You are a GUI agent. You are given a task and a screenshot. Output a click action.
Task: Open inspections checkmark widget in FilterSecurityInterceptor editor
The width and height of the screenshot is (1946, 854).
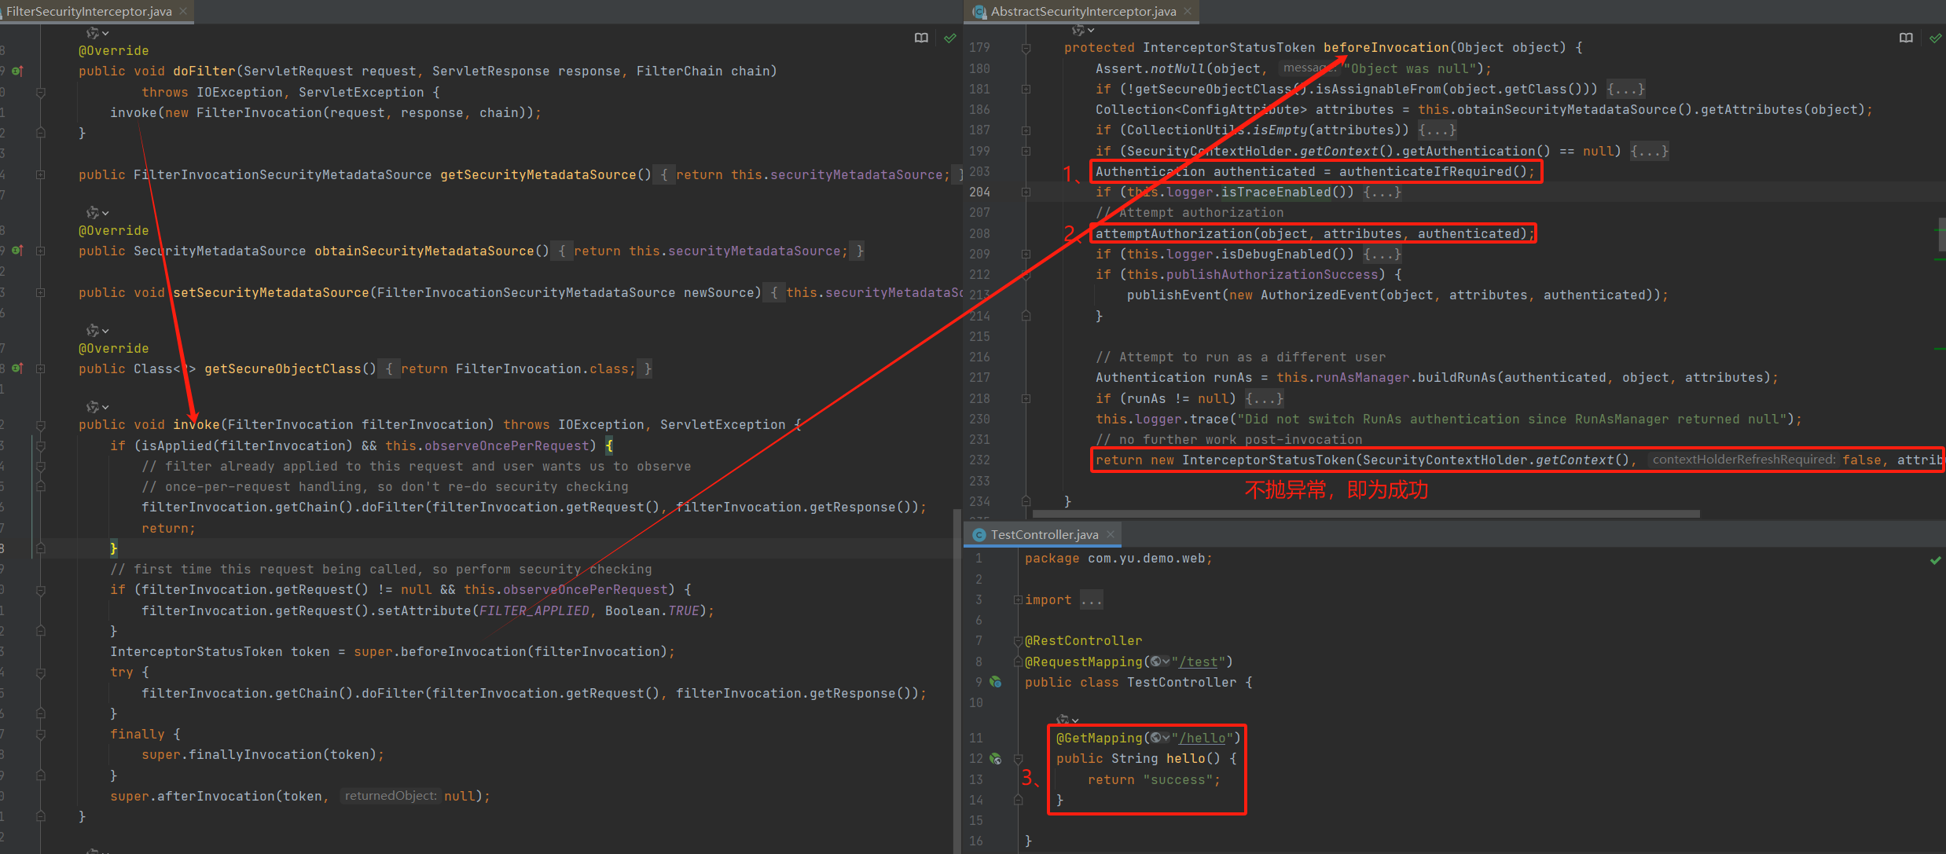(950, 38)
